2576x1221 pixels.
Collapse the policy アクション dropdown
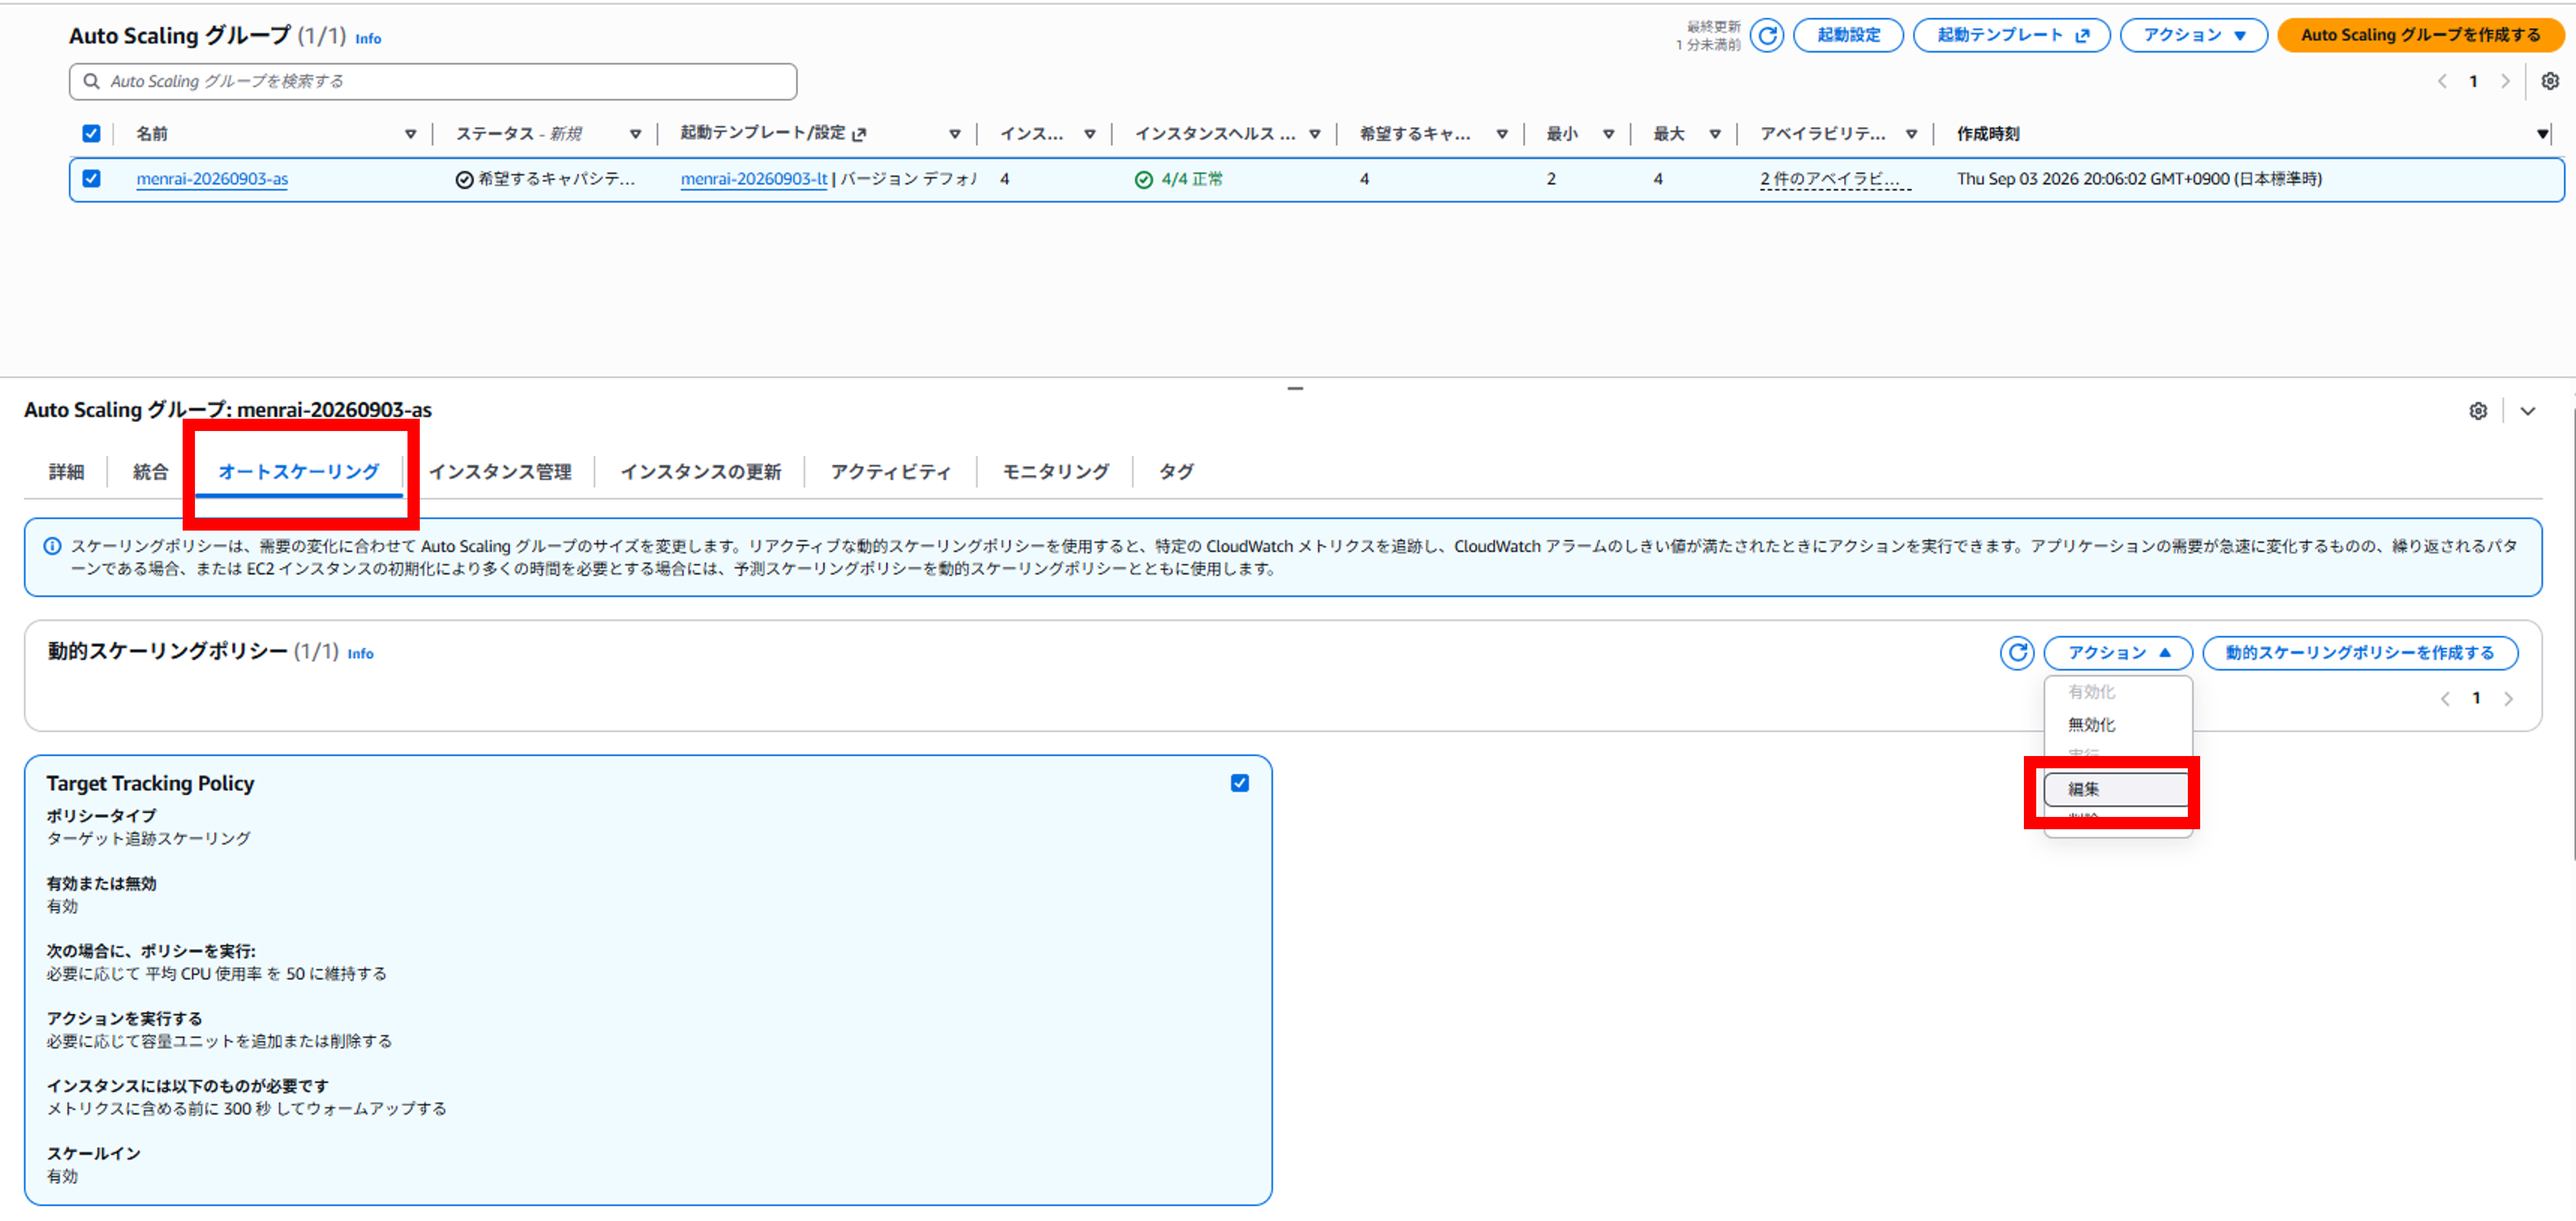[x=2117, y=652]
